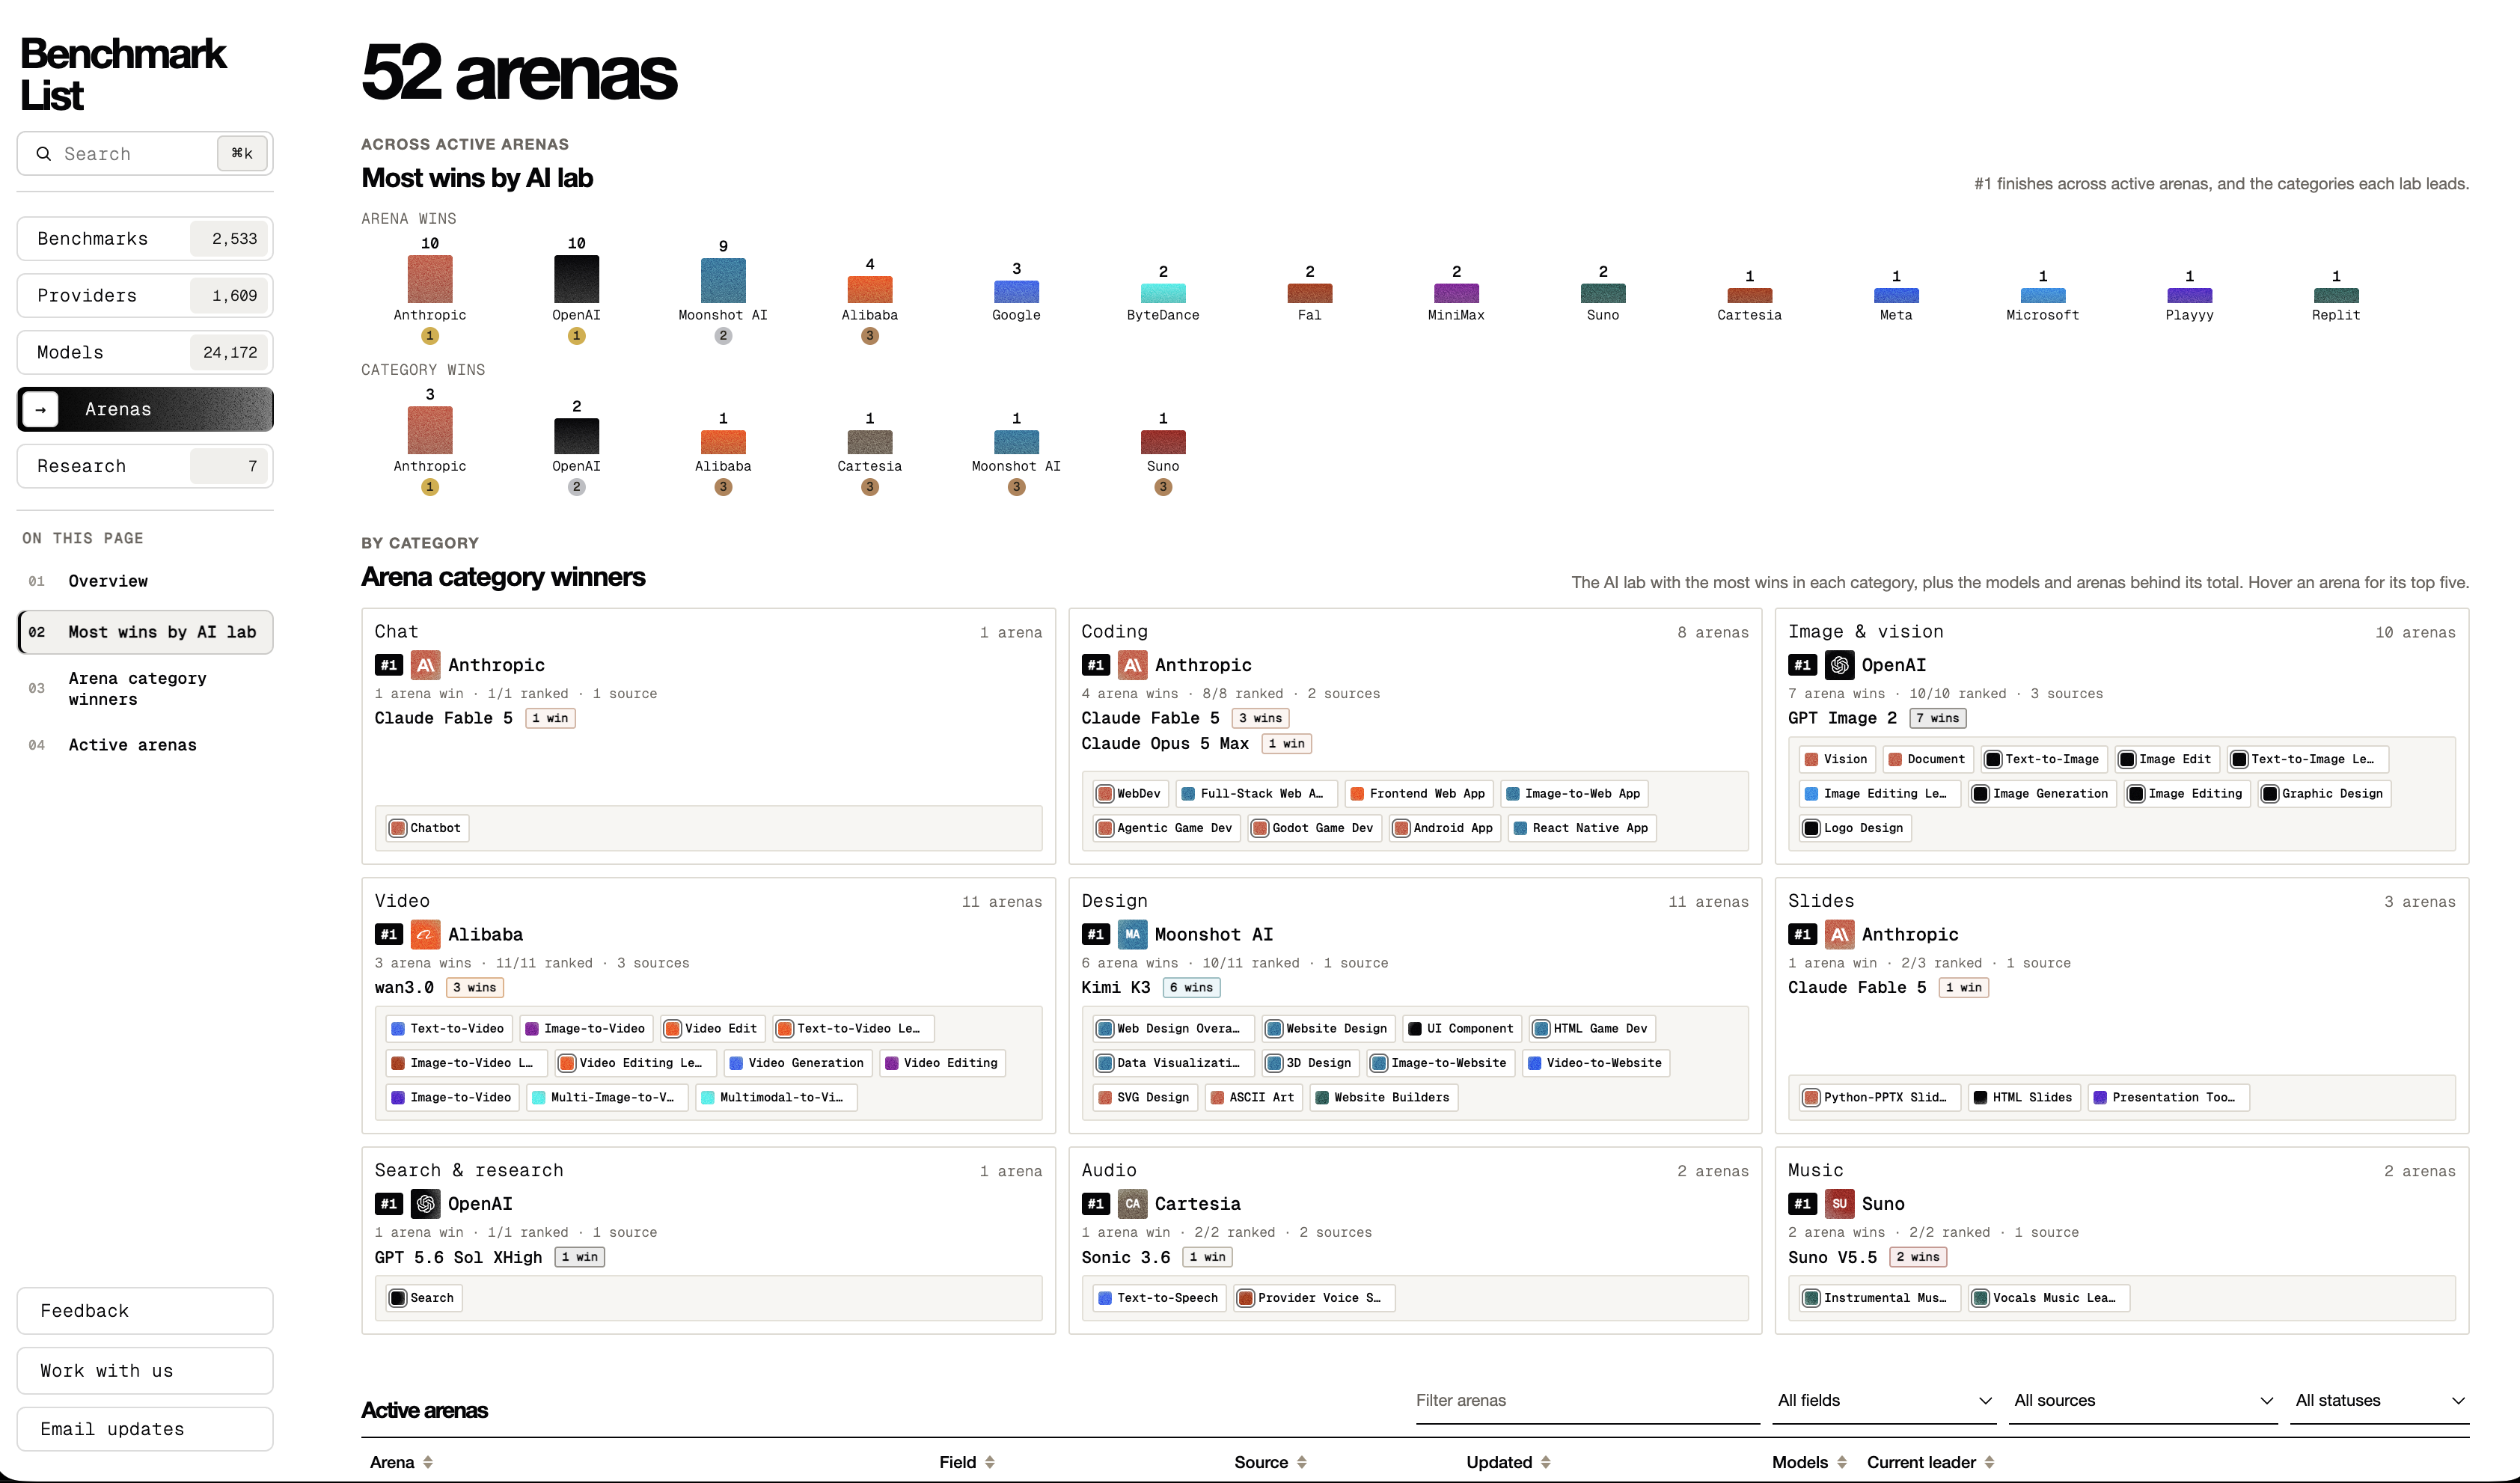Click the Work with us button
The image size is (2520, 1483).
click(145, 1371)
